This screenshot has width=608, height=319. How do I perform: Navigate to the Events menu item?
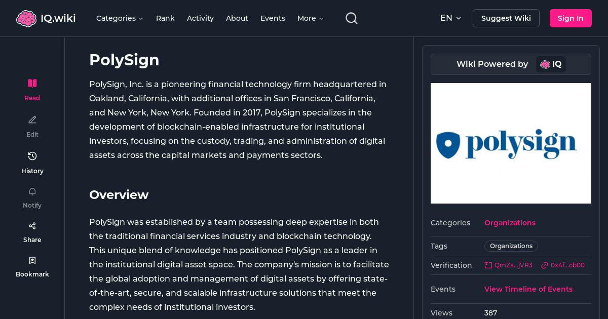pyautogui.click(x=273, y=18)
